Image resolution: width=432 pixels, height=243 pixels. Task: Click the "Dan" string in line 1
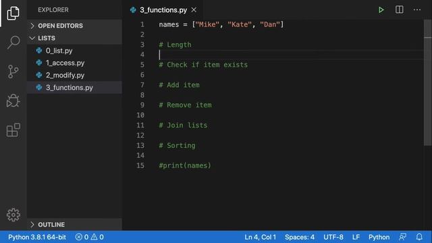270,24
